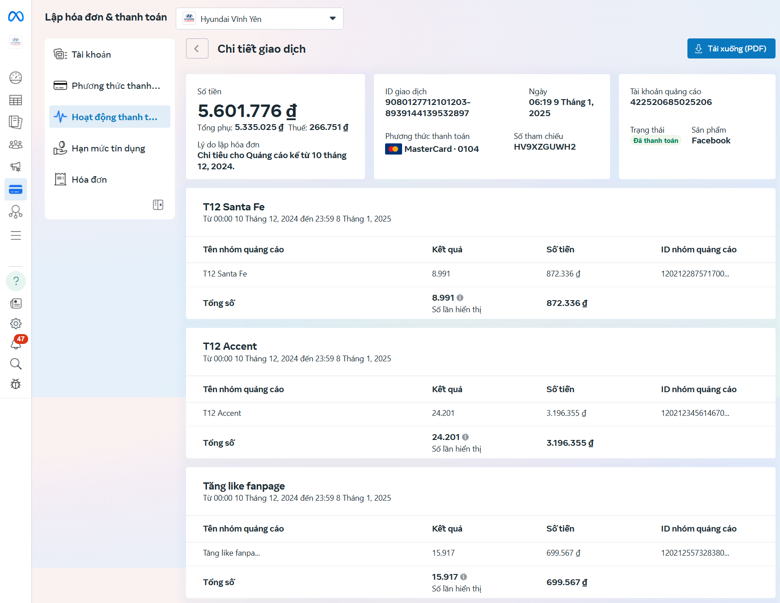The image size is (780, 603).
Task: Click the bug report icon
Action: click(x=16, y=384)
